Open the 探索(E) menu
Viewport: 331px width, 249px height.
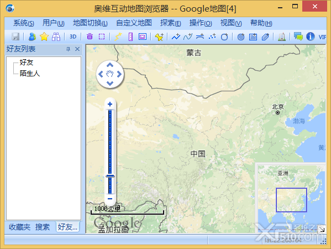pyautogui.click(x=170, y=23)
